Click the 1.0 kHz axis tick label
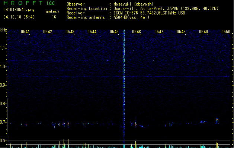This screenshot has width=234, height=148. tap(3, 67)
